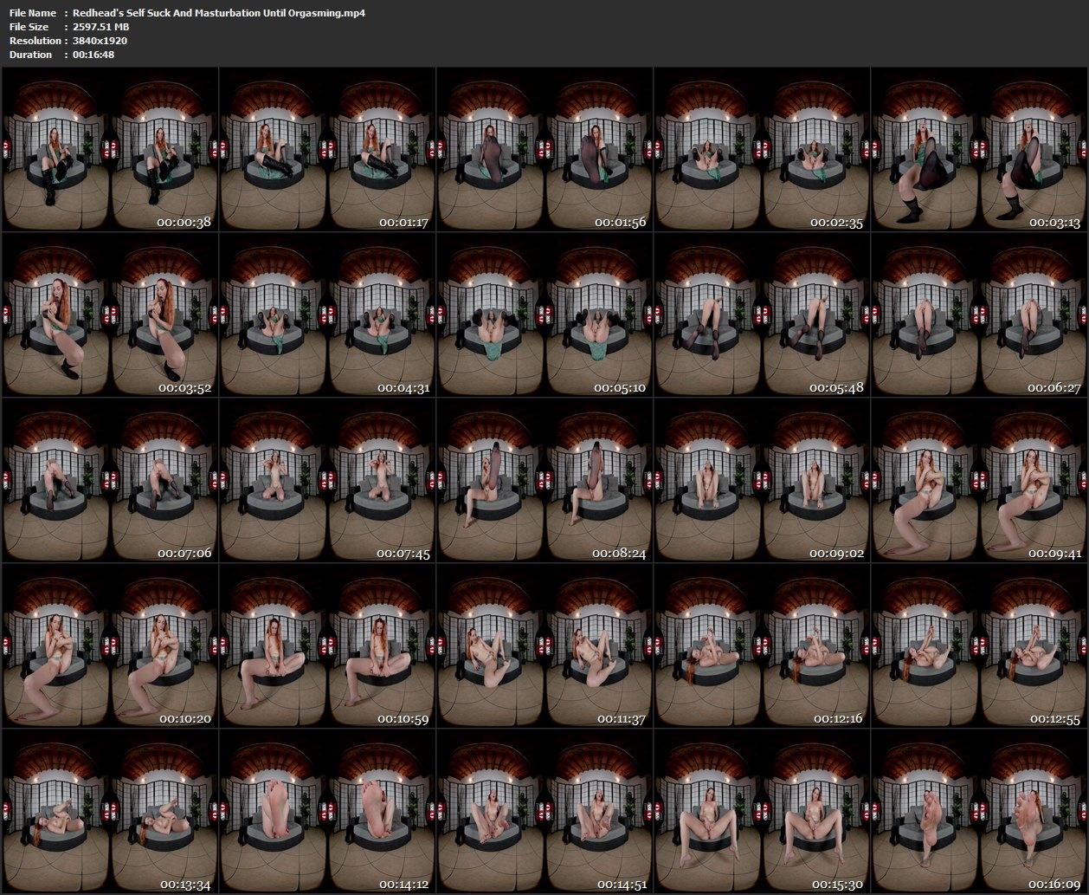
Task: Click the File Name value in header
Action: (x=219, y=13)
